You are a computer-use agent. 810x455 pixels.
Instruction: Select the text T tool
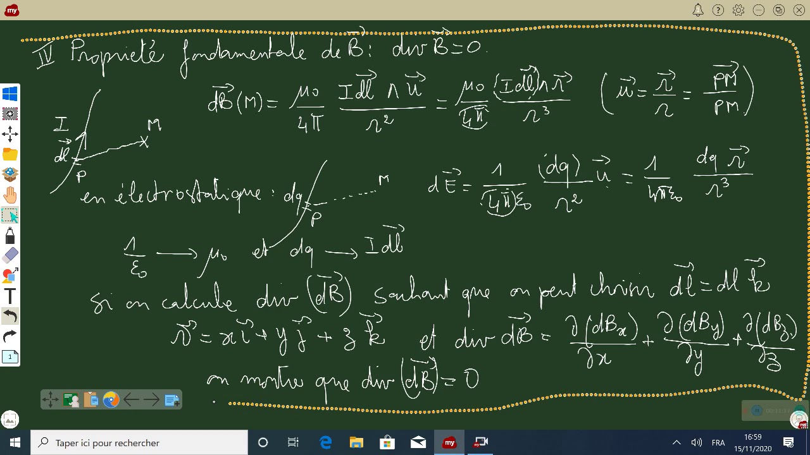(10, 296)
